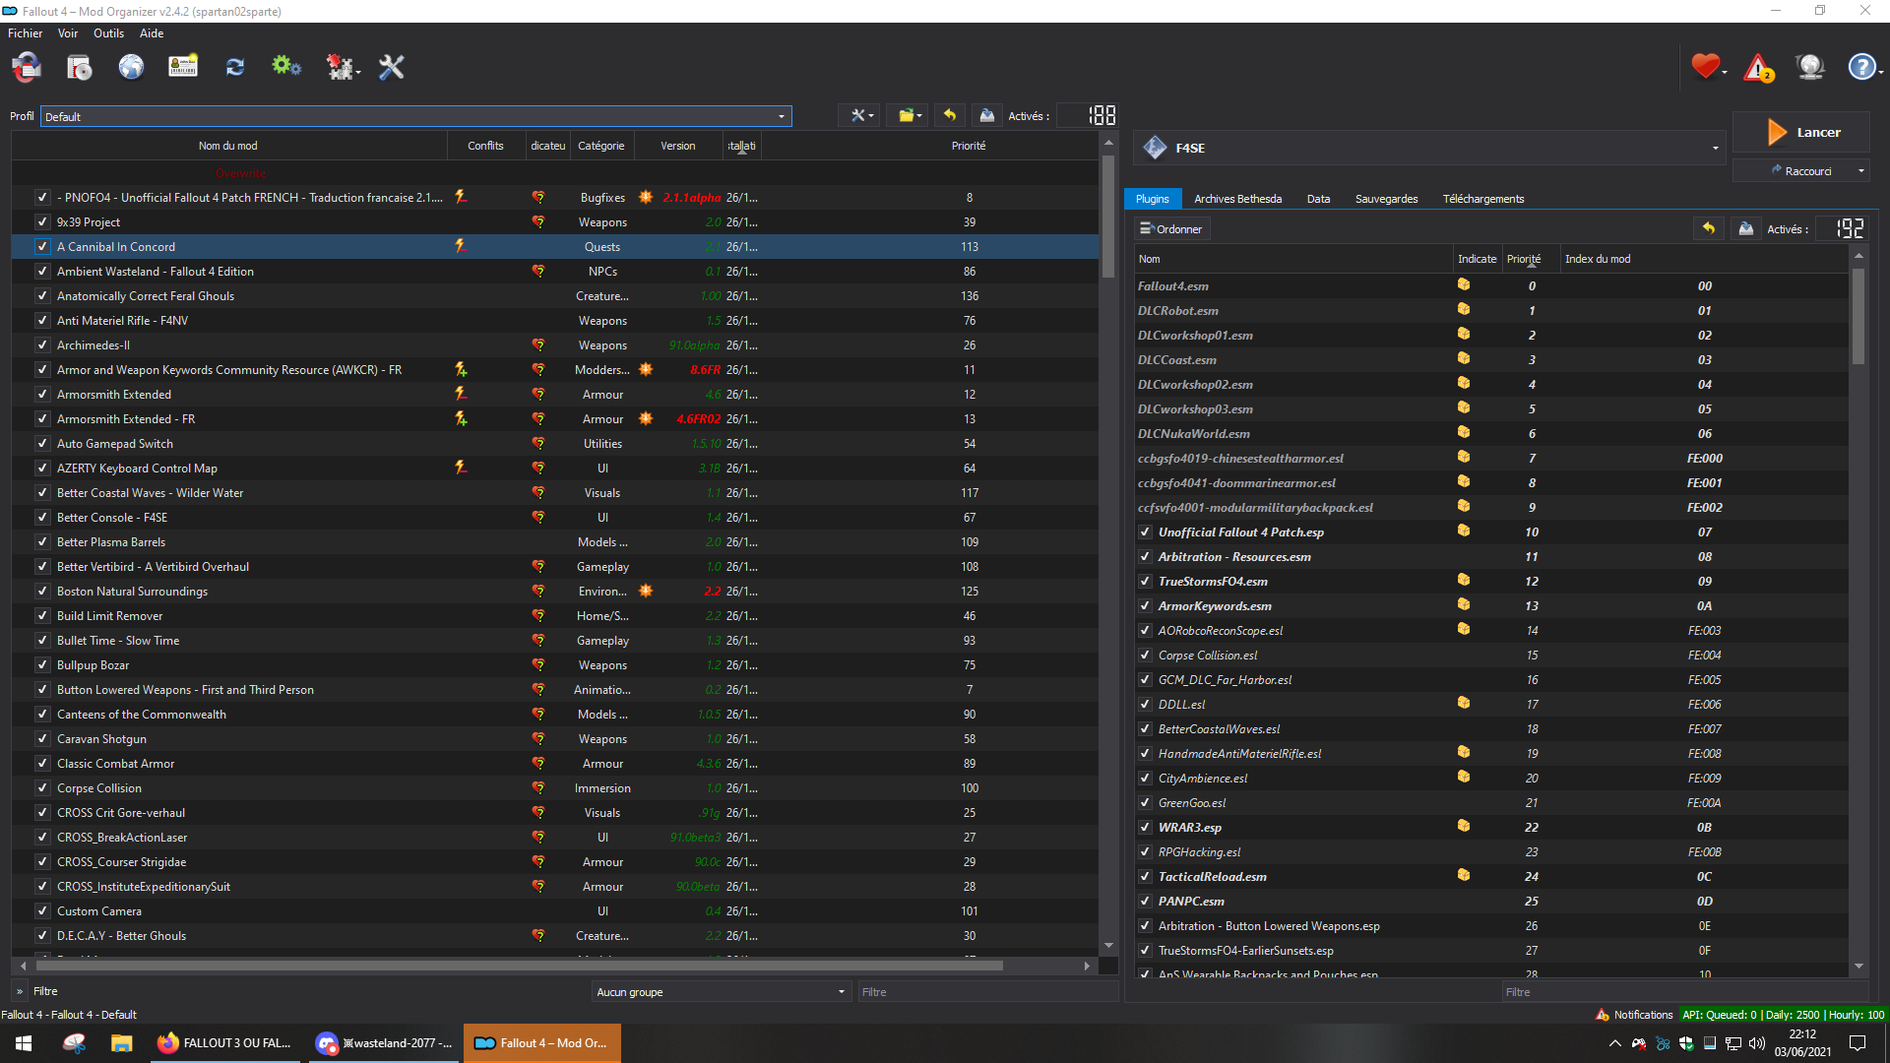Toggle the Corpse Collision mod checkbox
This screenshot has height=1063, width=1890.
pos(42,788)
